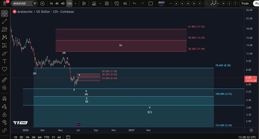Open the forecasting and measurement tools
Image resolution: width=259 pixels, height=139 pixels.
(x=5, y=45)
